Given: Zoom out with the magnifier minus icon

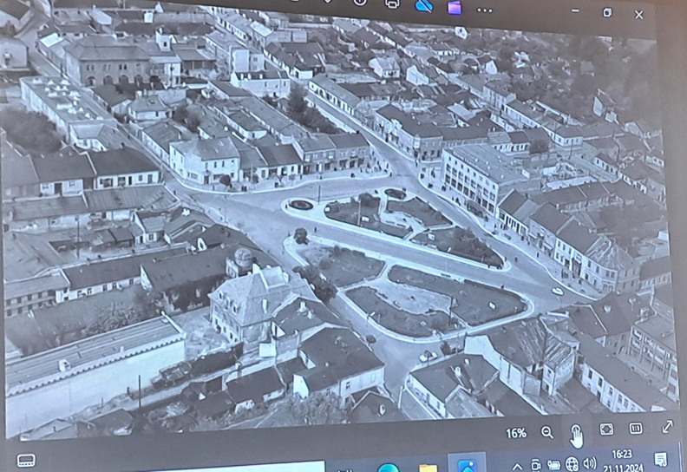Looking at the screenshot, I should pyautogui.click(x=546, y=432).
